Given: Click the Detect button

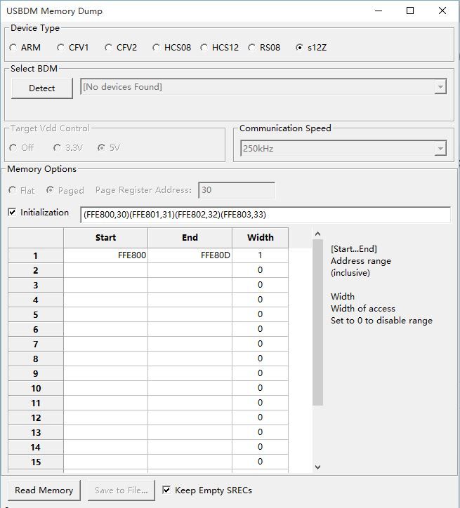Looking at the screenshot, I should point(42,88).
